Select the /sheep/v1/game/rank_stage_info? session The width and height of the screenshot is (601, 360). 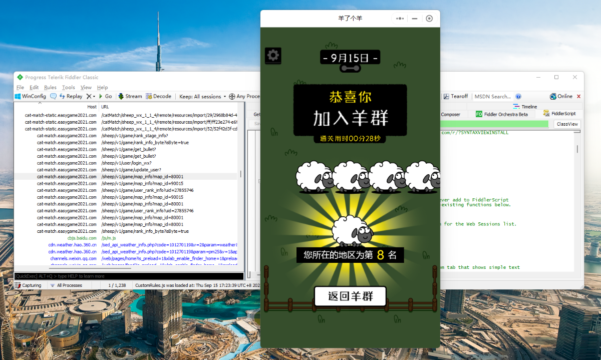pyautogui.click(x=125, y=136)
